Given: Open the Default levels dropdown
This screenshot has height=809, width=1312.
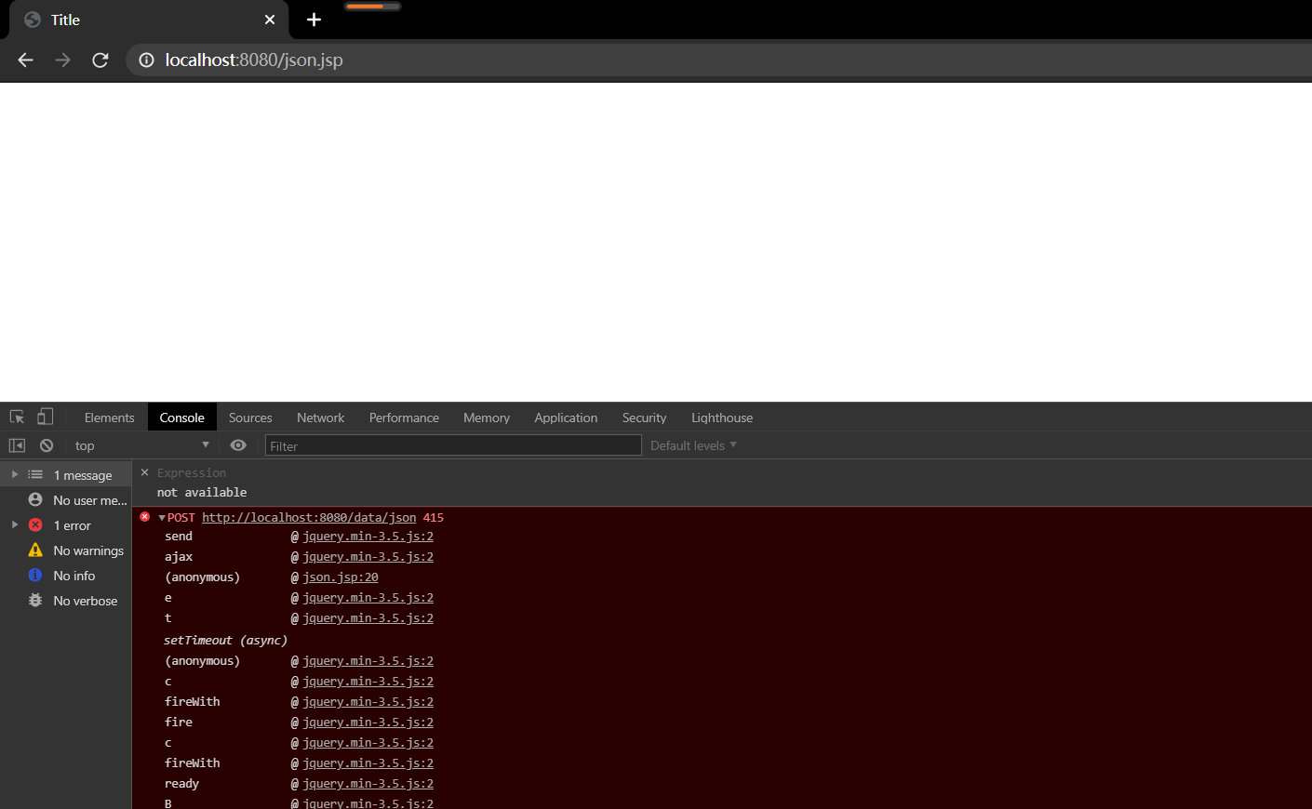Looking at the screenshot, I should click(x=693, y=445).
